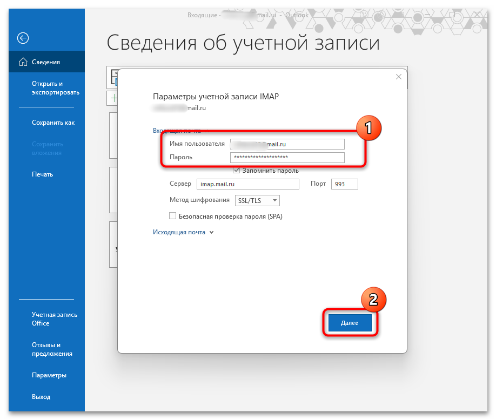The height and width of the screenshot is (420, 496).
Task: Open the Сведения section
Action: (x=46, y=62)
